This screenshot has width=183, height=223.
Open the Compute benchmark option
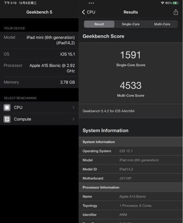click(x=39, y=119)
